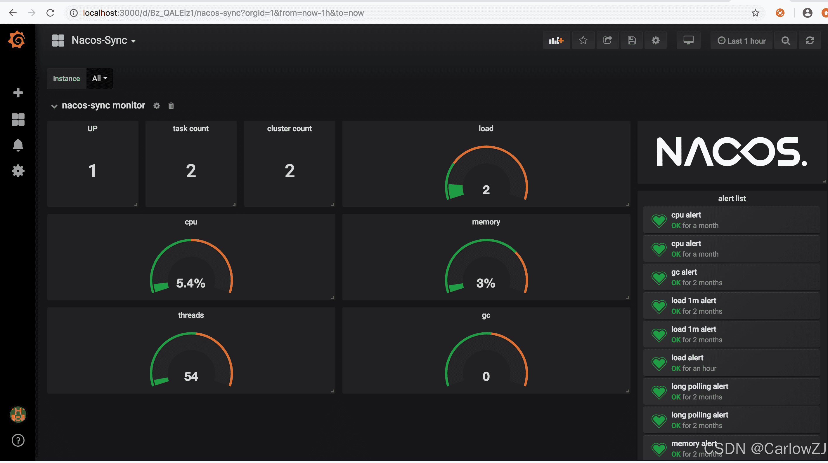The image size is (828, 463).
Task: Collapse the nacos-sync monitor row chevron
Action: pos(54,106)
